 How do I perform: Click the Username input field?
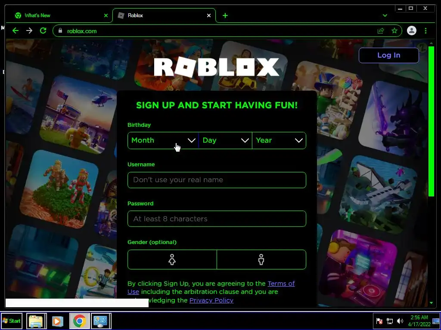[x=217, y=180]
